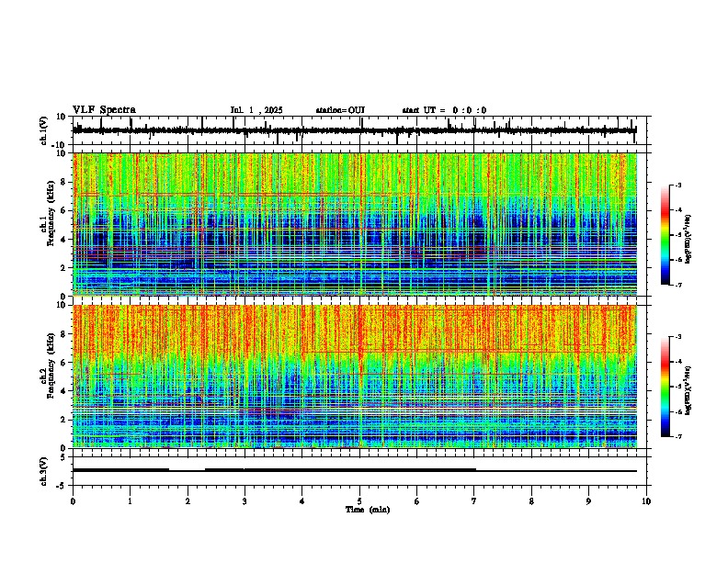Click the ch.2 log(PSD) color scale label
728x562 pixels.
point(688,389)
